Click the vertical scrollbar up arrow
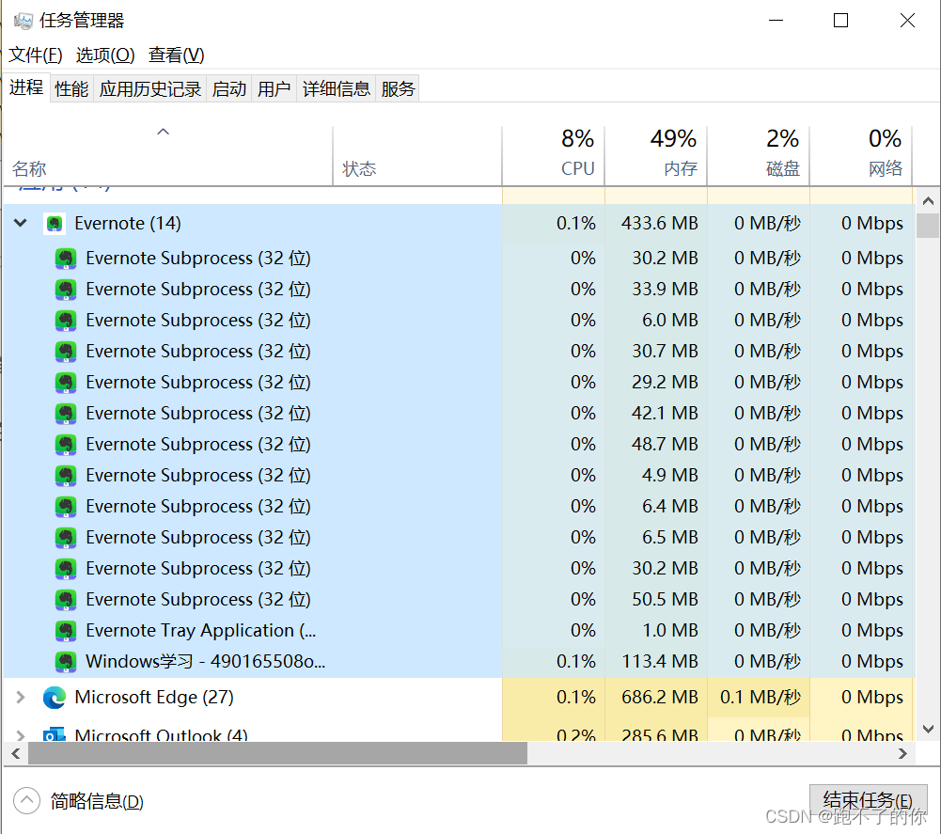 pyautogui.click(x=928, y=201)
